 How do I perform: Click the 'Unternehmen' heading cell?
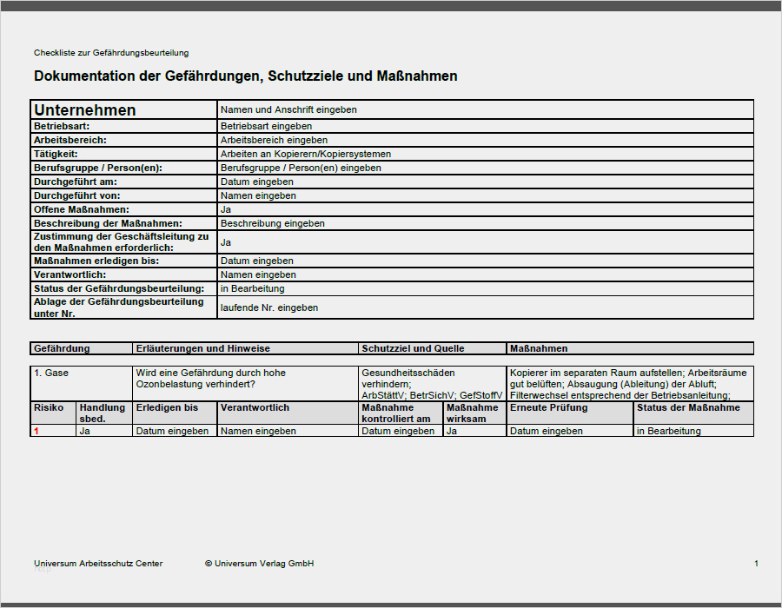tap(123, 109)
